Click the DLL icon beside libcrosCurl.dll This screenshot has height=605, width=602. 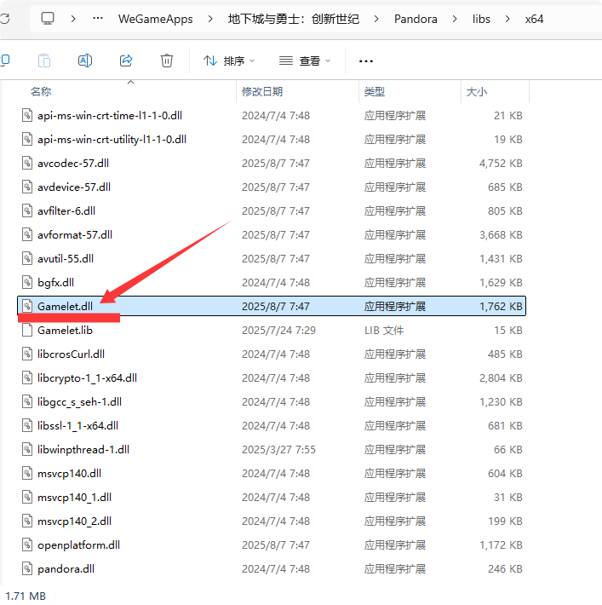tap(27, 354)
